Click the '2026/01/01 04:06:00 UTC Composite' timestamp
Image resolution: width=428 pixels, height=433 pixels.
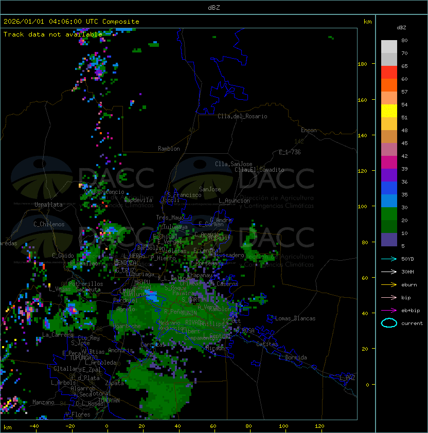pyautogui.click(x=72, y=22)
